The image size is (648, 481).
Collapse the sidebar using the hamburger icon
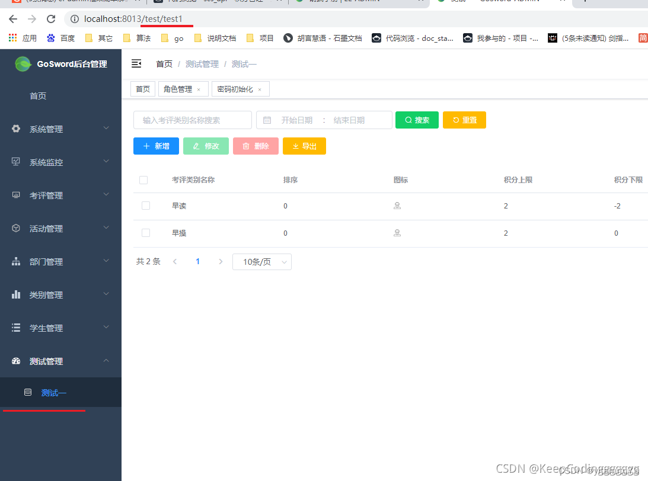(137, 63)
